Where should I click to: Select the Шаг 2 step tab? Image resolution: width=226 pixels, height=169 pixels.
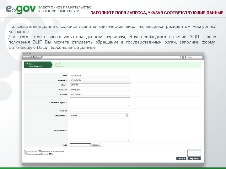coord(67,65)
